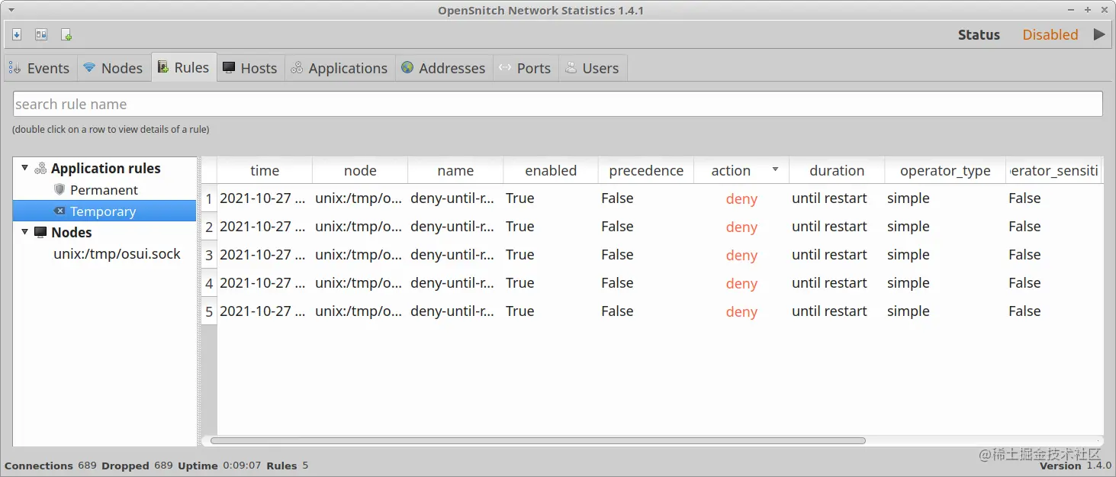
Task: Sort by the duration column header
Action: click(x=837, y=170)
